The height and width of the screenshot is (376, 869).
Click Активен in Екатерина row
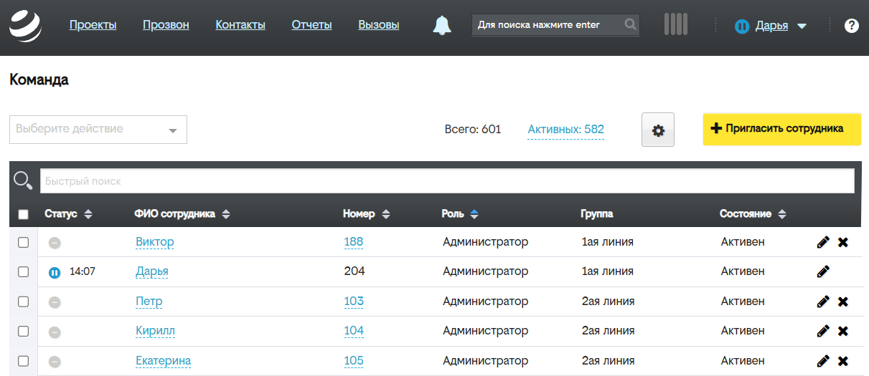(743, 361)
